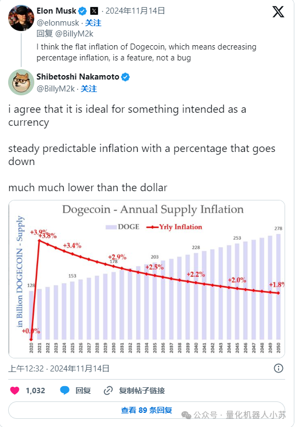
Task: View 查看 89 条回复 replies button
Action: click(147, 410)
